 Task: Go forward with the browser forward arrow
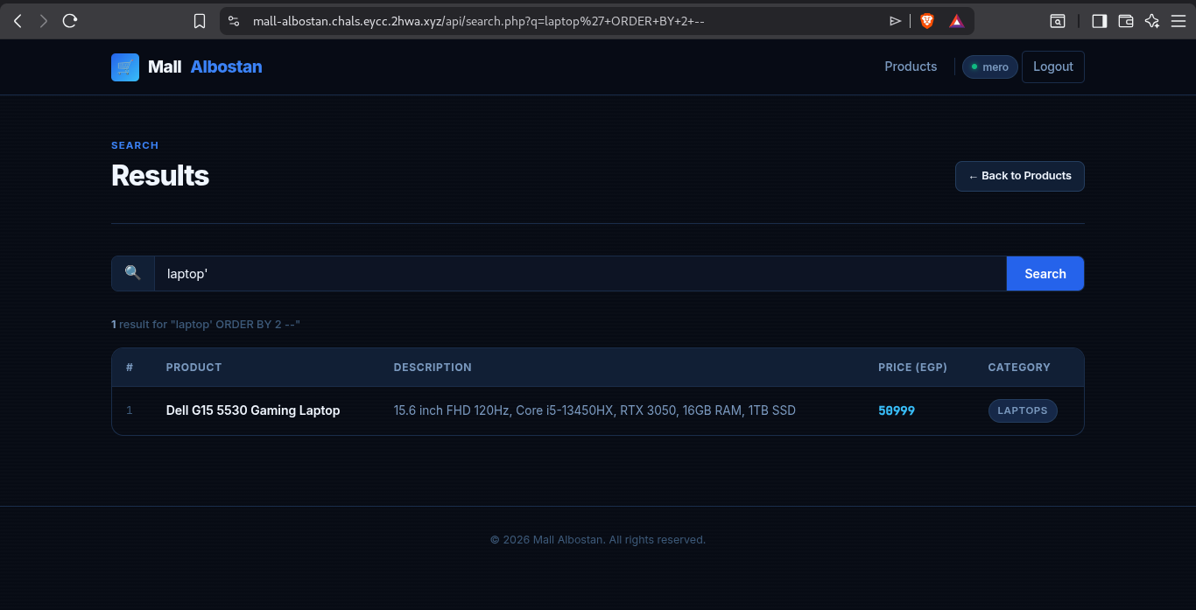click(44, 21)
